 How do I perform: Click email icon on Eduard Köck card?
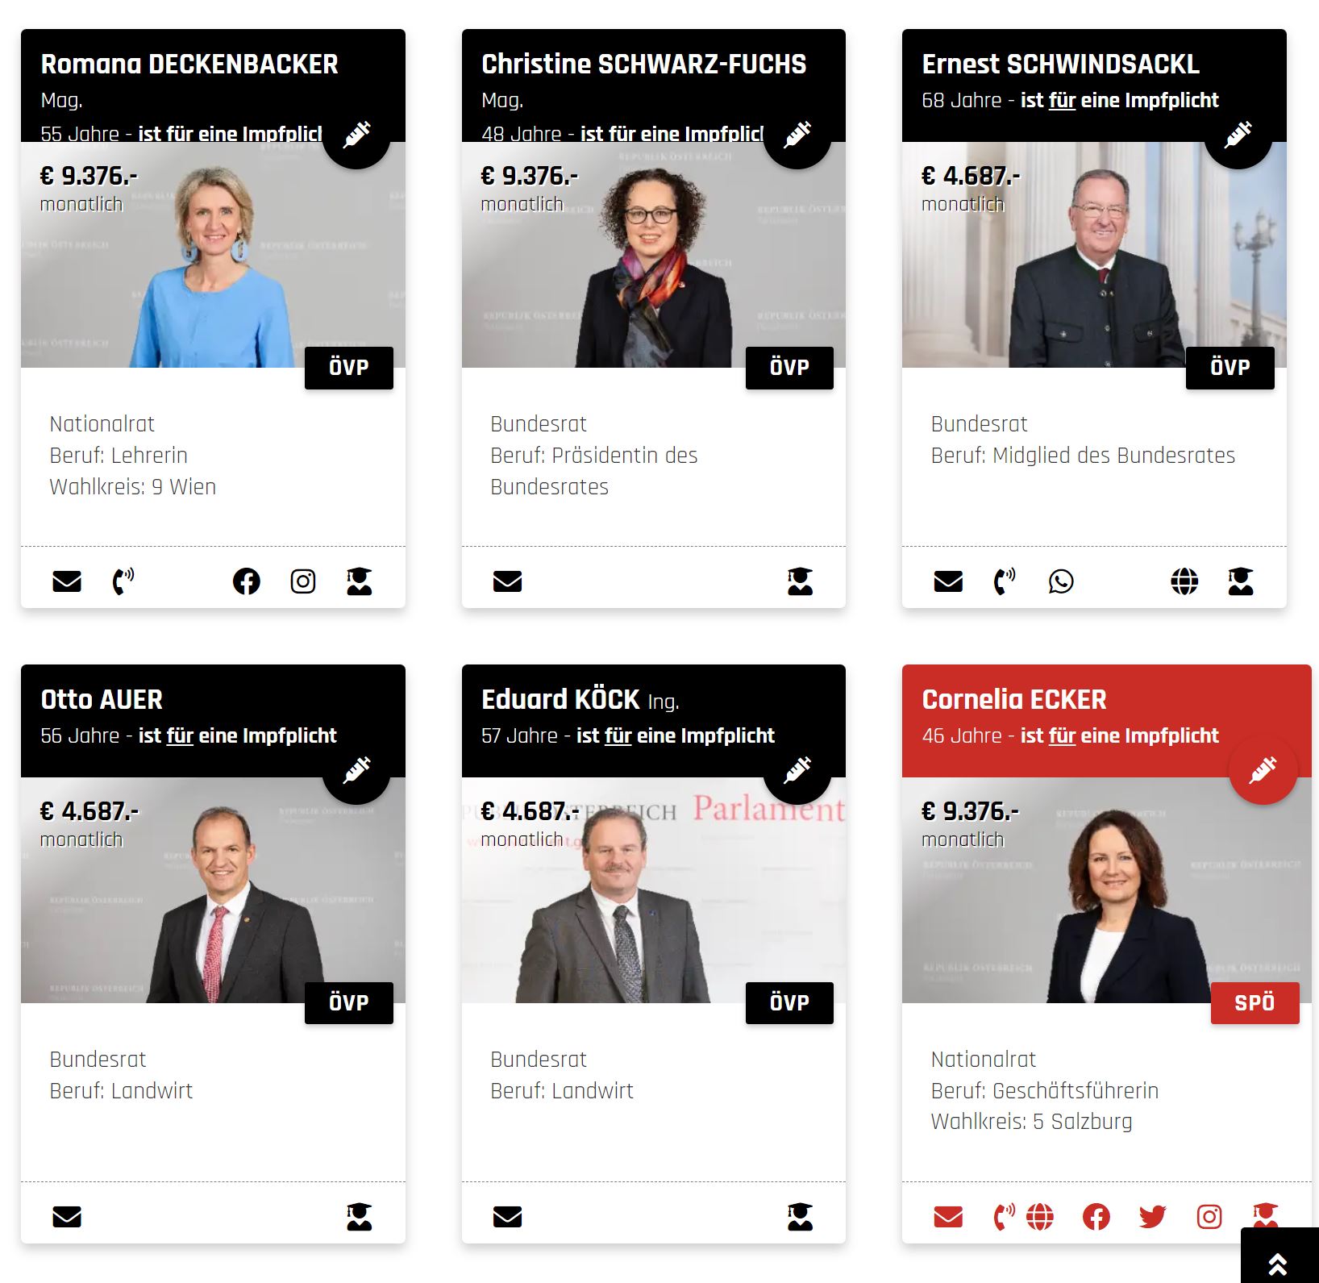[508, 1217]
